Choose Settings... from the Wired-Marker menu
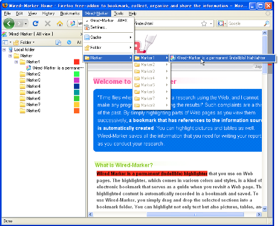The height and width of the screenshot is (226, 278). coord(108,27)
